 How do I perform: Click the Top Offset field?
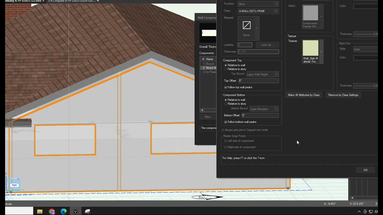[x=259, y=81]
